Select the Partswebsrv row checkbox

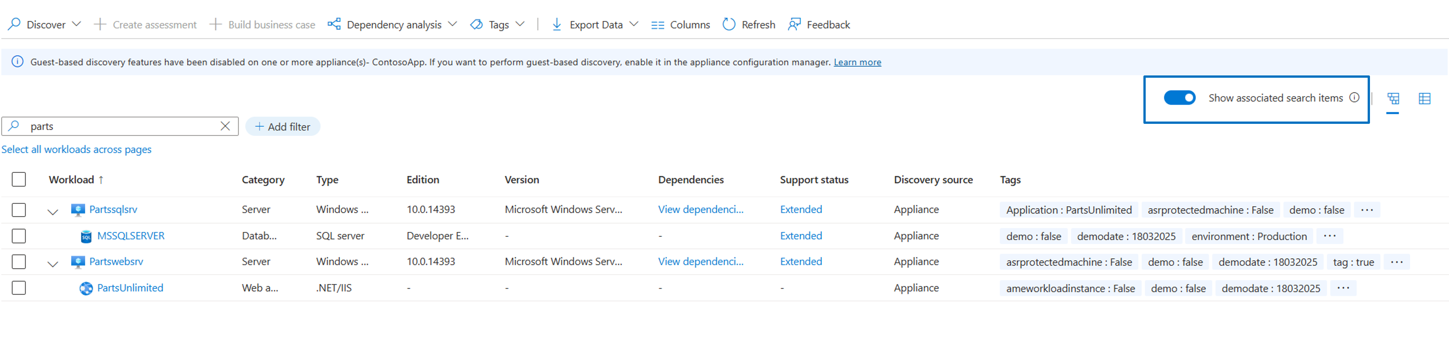click(x=18, y=262)
